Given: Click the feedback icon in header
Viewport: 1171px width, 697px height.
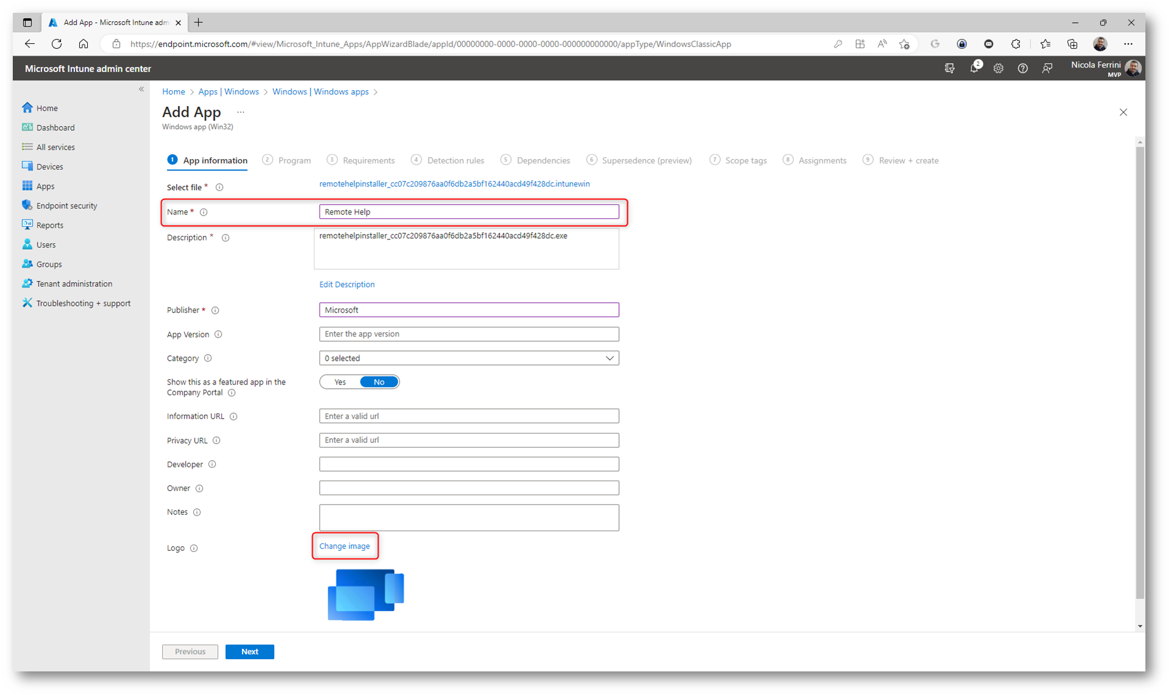Looking at the screenshot, I should (1047, 69).
